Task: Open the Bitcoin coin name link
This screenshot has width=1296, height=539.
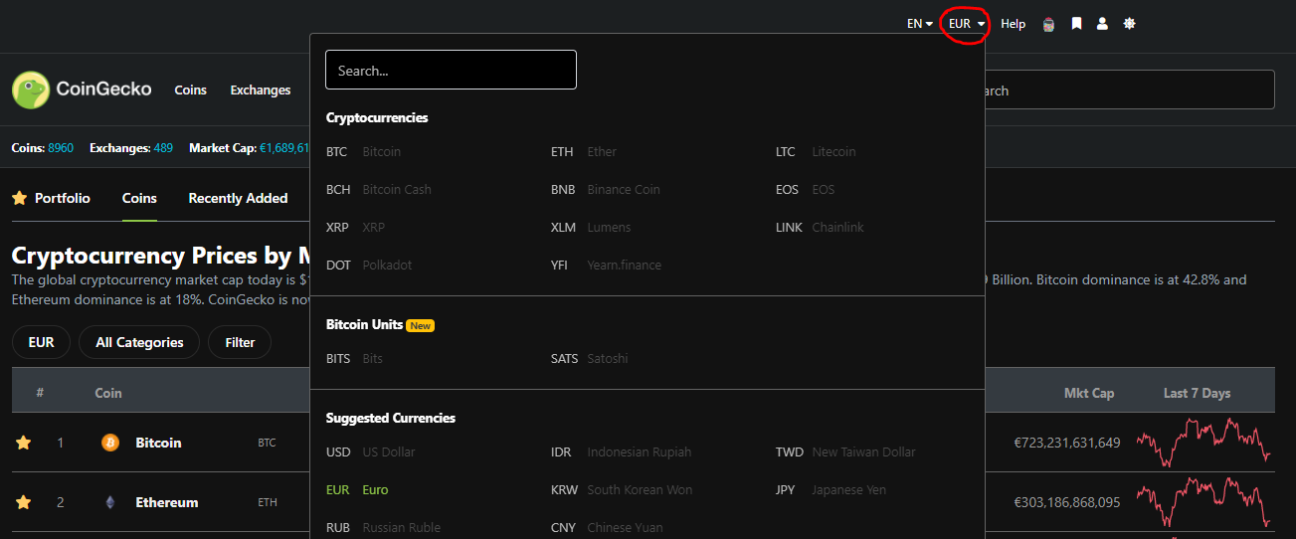Action: pos(158,443)
